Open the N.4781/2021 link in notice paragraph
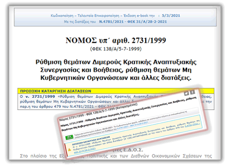 tap(82, 107)
